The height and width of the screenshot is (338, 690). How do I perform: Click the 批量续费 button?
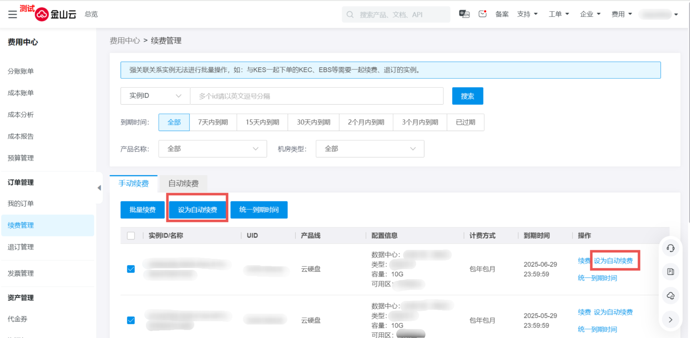(x=142, y=210)
